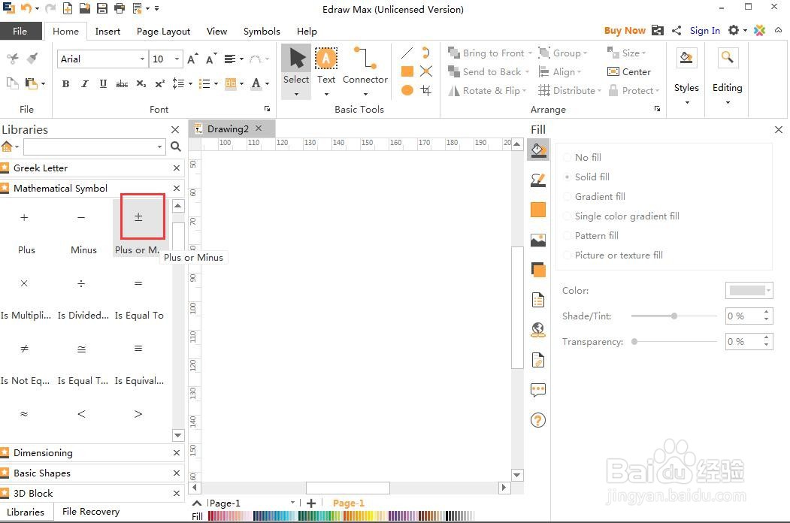Open the shadow settings panel icon
This screenshot has height=523, width=790.
[538, 270]
